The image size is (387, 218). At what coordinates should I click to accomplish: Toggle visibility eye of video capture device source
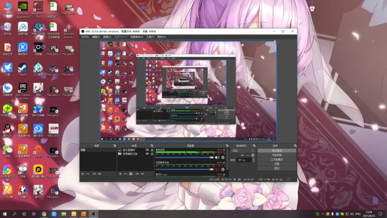coord(148,154)
